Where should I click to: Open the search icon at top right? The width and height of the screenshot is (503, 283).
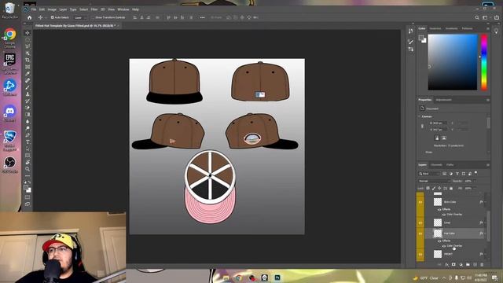click(477, 17)
